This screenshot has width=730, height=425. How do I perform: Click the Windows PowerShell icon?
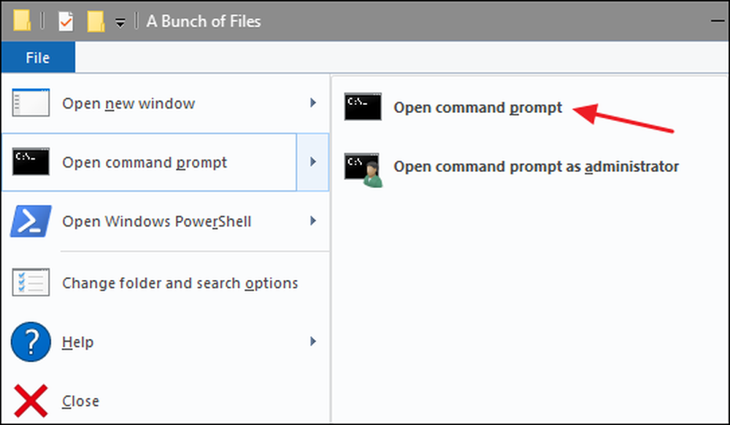point(31,221)
